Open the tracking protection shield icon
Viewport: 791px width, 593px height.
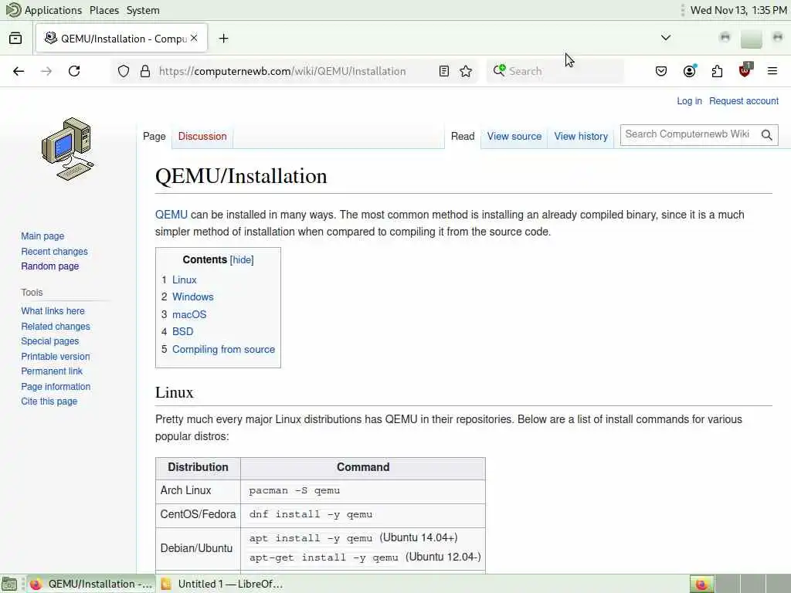(124, 71)
